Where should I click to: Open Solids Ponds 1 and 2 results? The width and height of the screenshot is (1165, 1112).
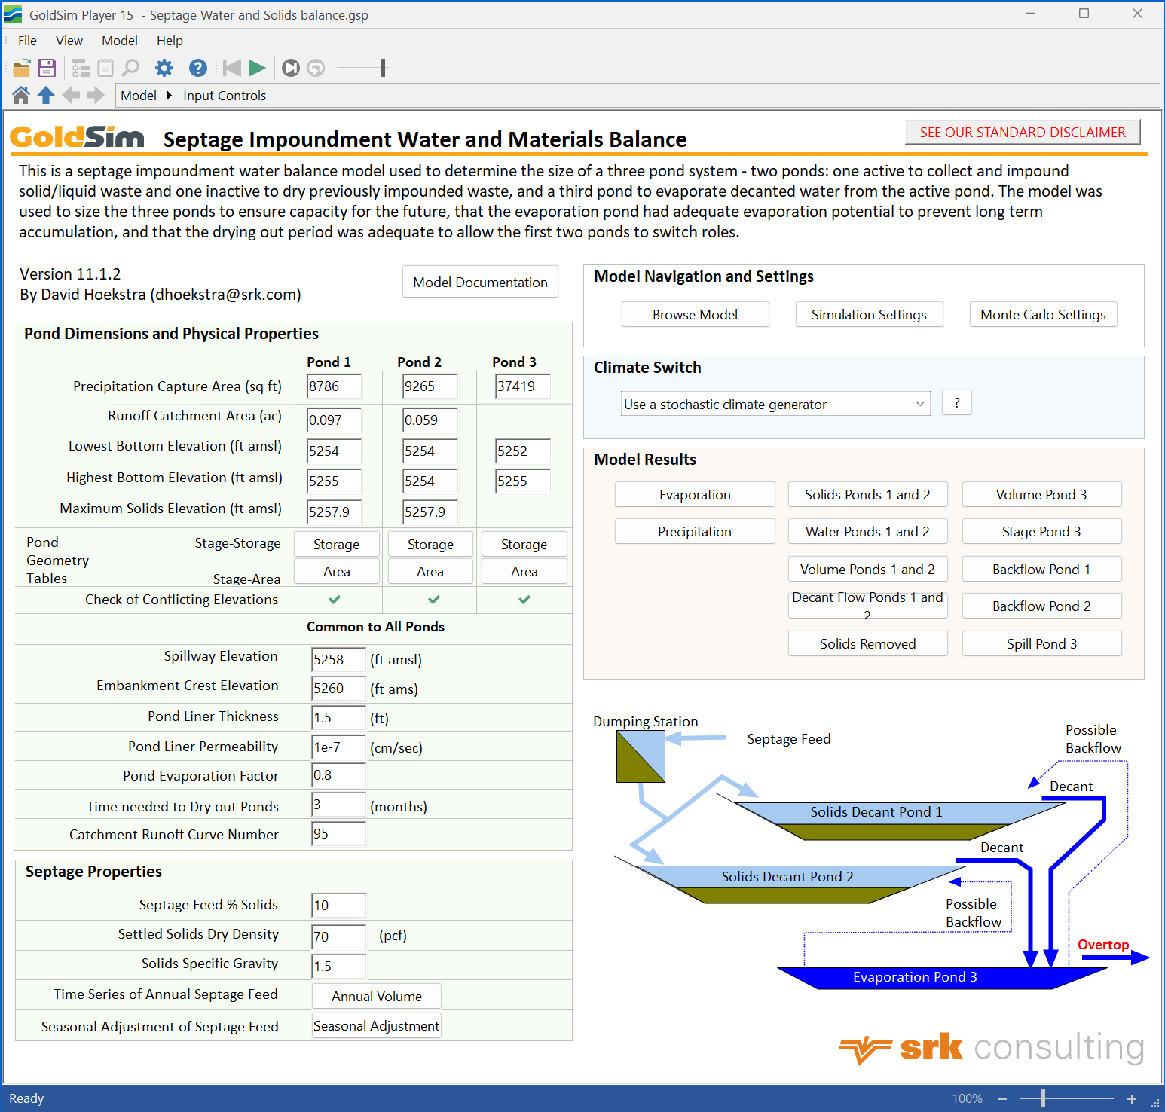click(867, 494)
